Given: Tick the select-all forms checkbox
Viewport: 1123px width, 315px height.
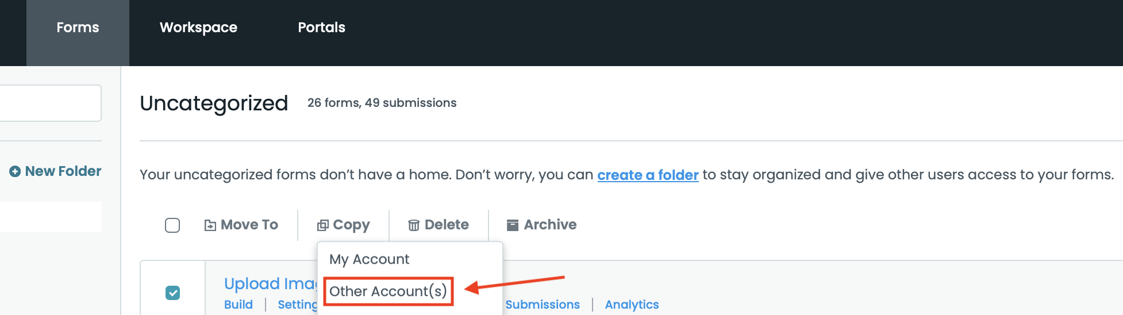Looking at the screenshot, I should tap(172, 225).
